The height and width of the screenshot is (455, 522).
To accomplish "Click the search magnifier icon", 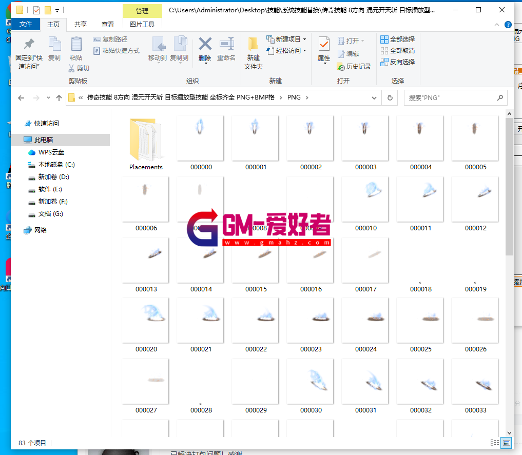I will coord(500,98).
